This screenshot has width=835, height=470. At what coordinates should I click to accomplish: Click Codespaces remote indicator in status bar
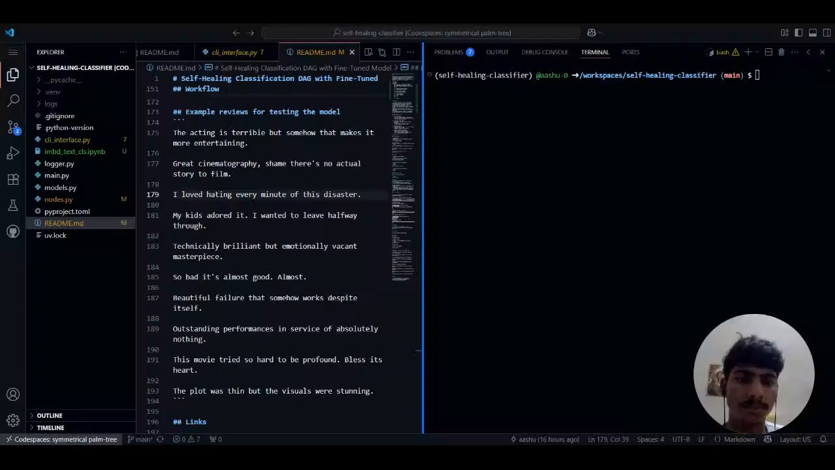pos(61,439)
